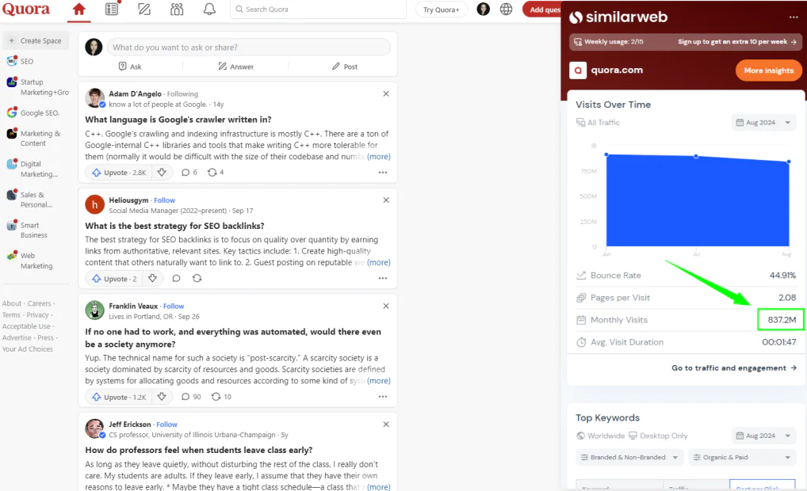Open the notifications bell icon
The height and width of the screenshot is (491, 807).
coord(209,10)
